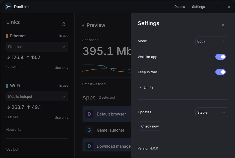This screenshot has width=235, height=158.
Task: Click the App speed label
Action: [90, 40]
